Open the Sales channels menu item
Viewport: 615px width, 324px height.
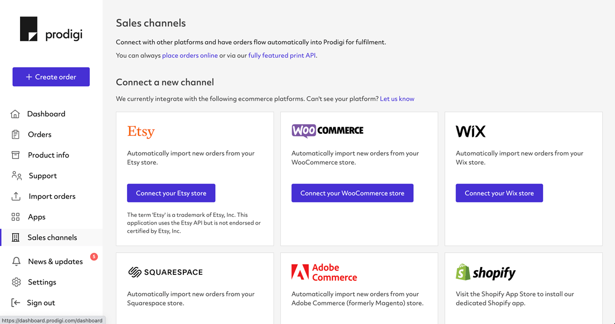click(52, 237)
